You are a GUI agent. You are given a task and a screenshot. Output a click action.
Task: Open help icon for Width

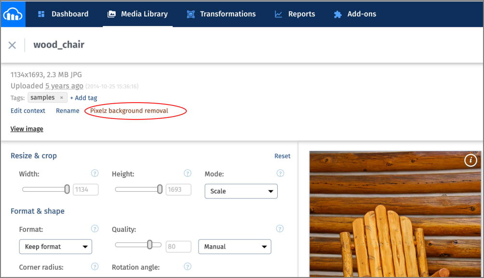95,173
